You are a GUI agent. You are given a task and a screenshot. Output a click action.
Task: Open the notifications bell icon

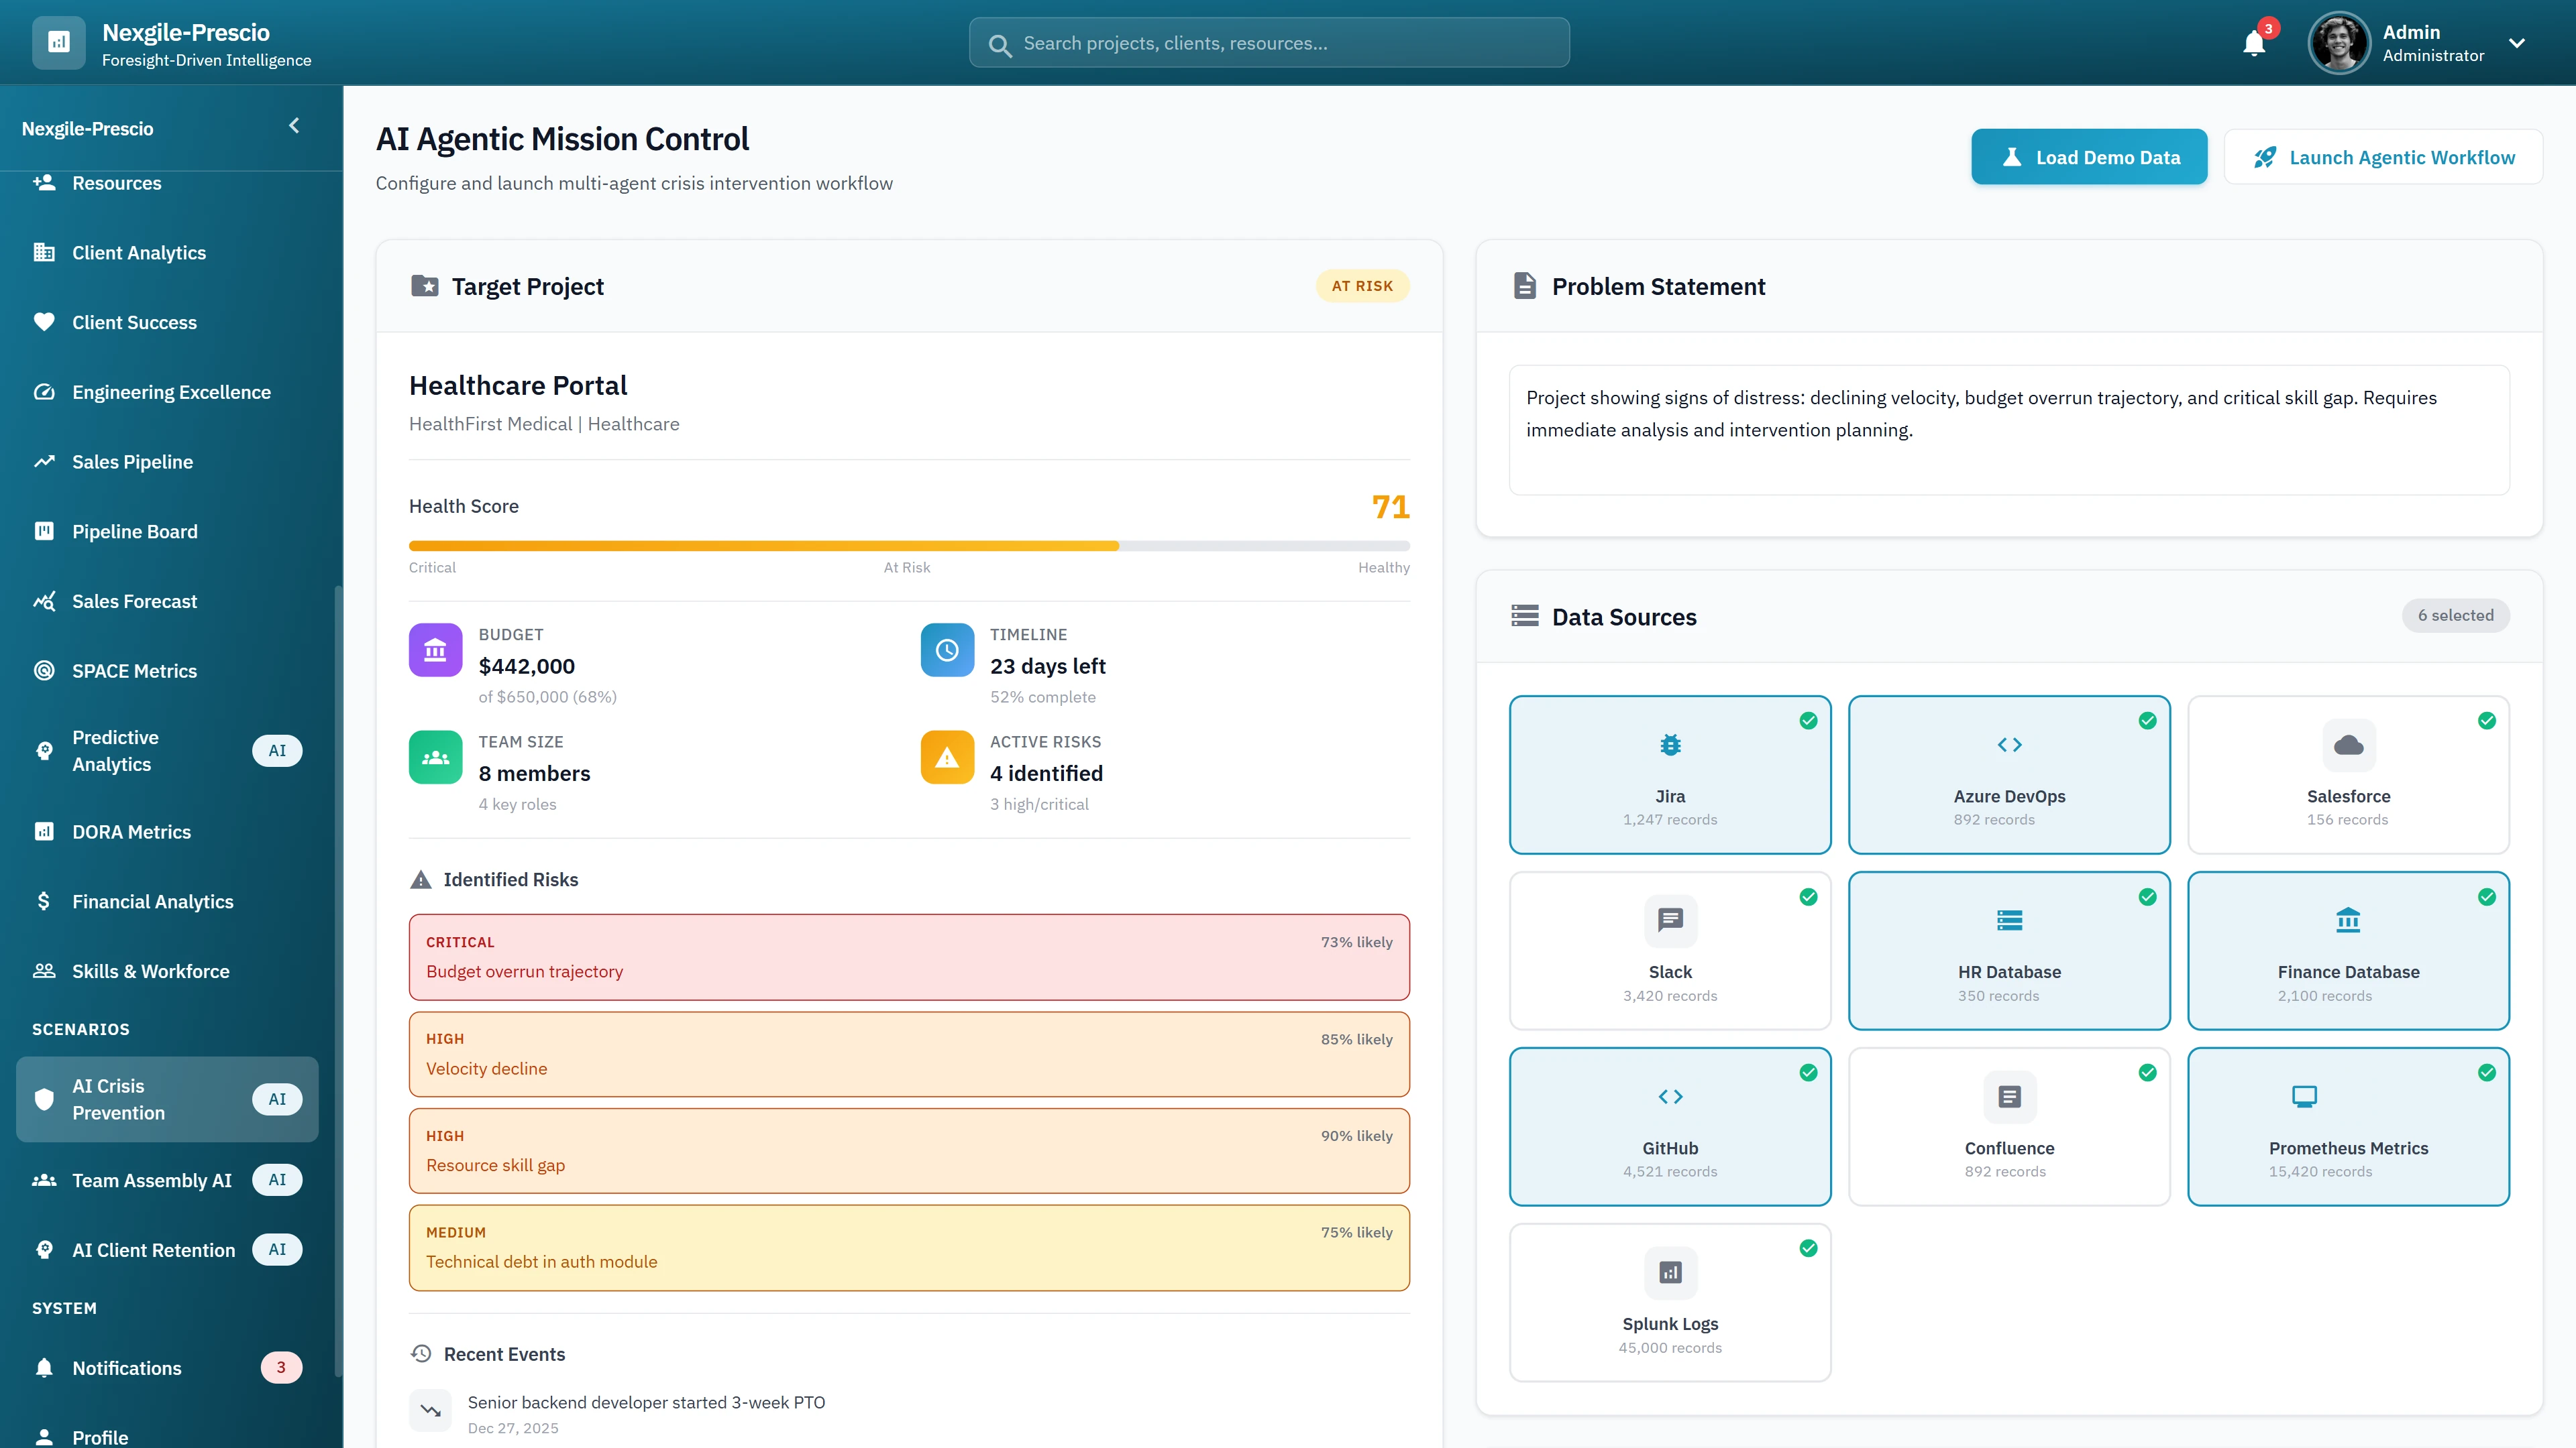coord(2253,43)
